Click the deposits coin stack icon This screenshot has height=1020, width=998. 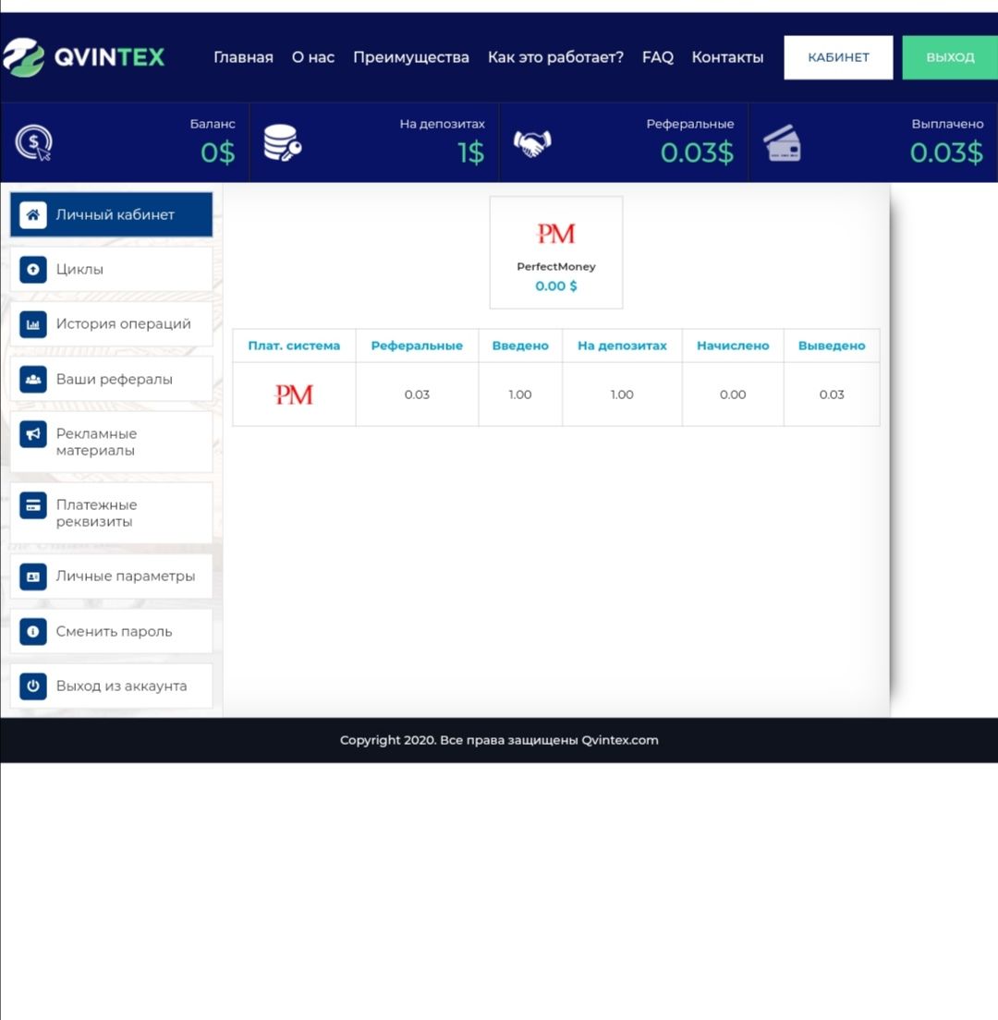[x=283, y=142]
